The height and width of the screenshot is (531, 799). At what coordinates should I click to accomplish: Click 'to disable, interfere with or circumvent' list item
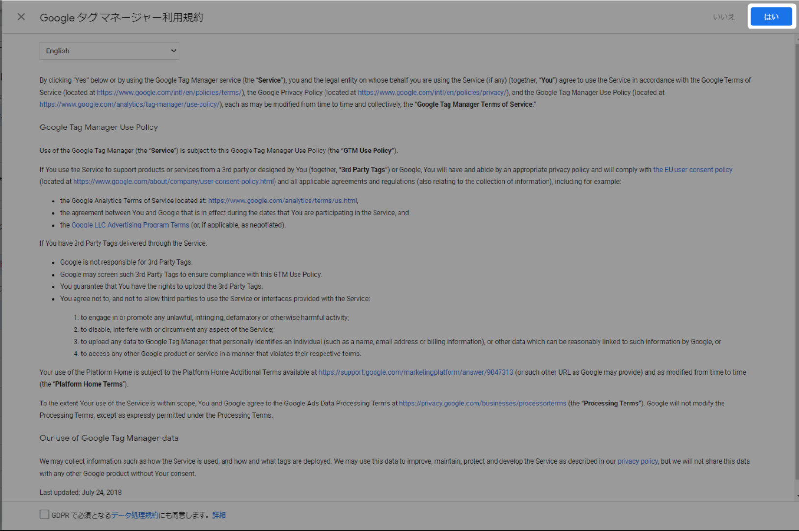tap(177, 329)
